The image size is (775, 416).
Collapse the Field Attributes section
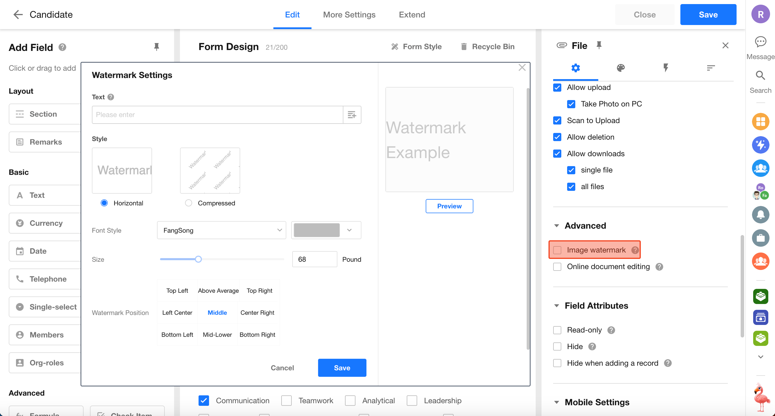coord(557,306)
